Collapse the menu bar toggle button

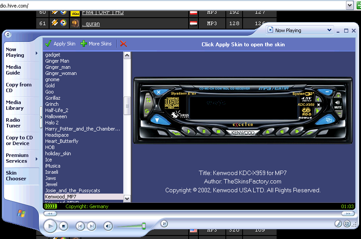[x=8, y=34]
